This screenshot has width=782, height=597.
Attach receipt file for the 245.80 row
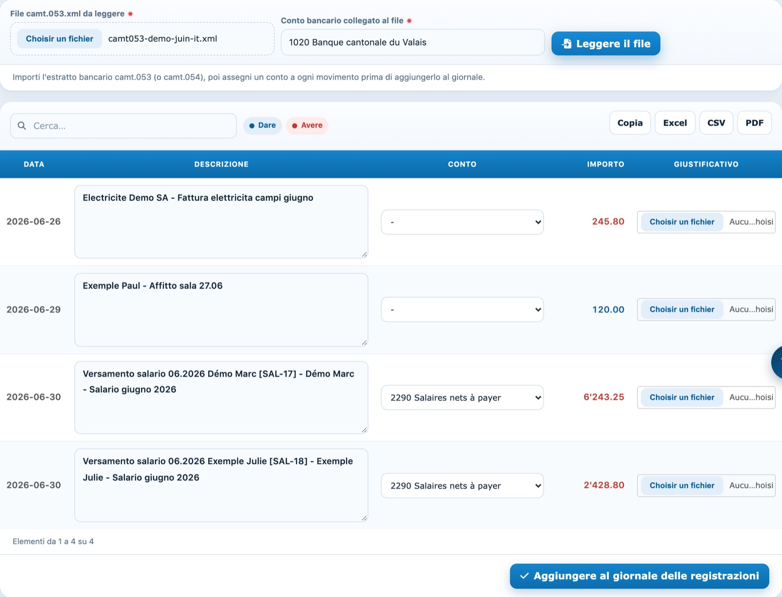[x=682, y=222]
